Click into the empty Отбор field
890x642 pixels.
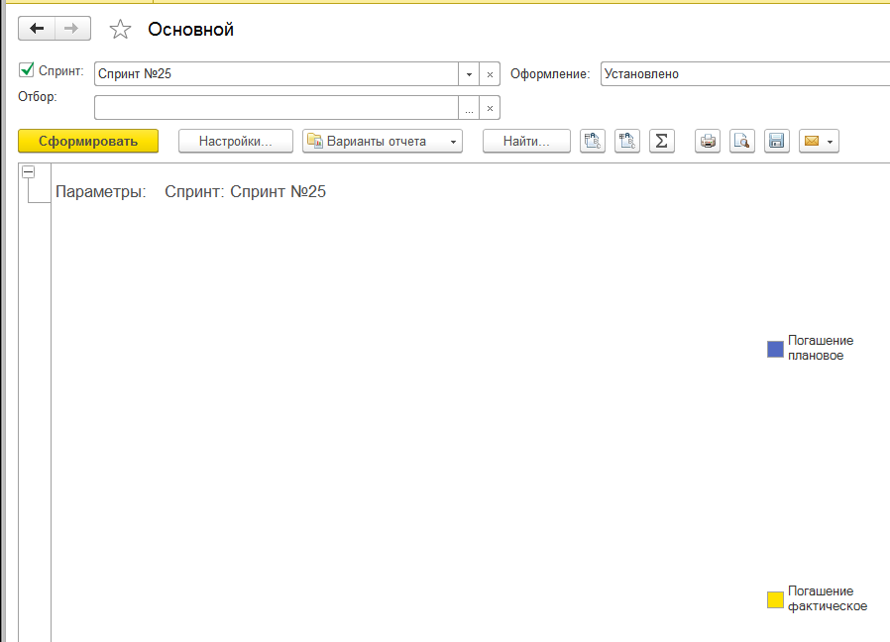tap(277, 108)
